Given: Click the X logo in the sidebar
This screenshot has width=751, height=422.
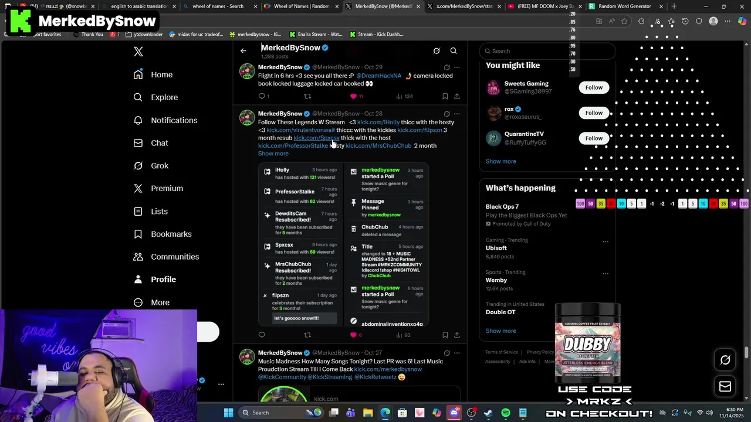Looking at the screenshot, I should pos(138,52).
